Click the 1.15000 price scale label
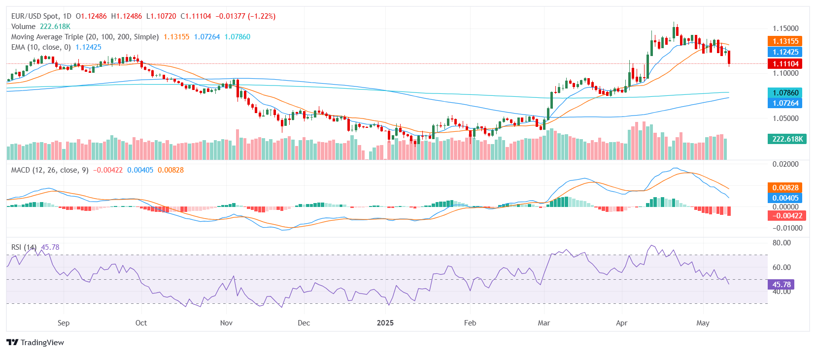 (785, 29)
